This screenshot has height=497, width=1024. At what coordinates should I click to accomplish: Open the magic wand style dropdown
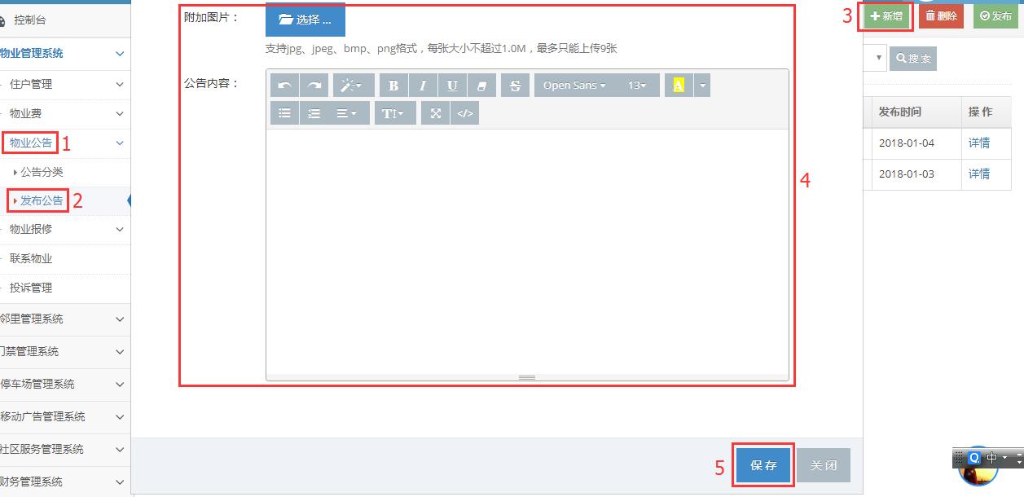(x=353, y=86)
